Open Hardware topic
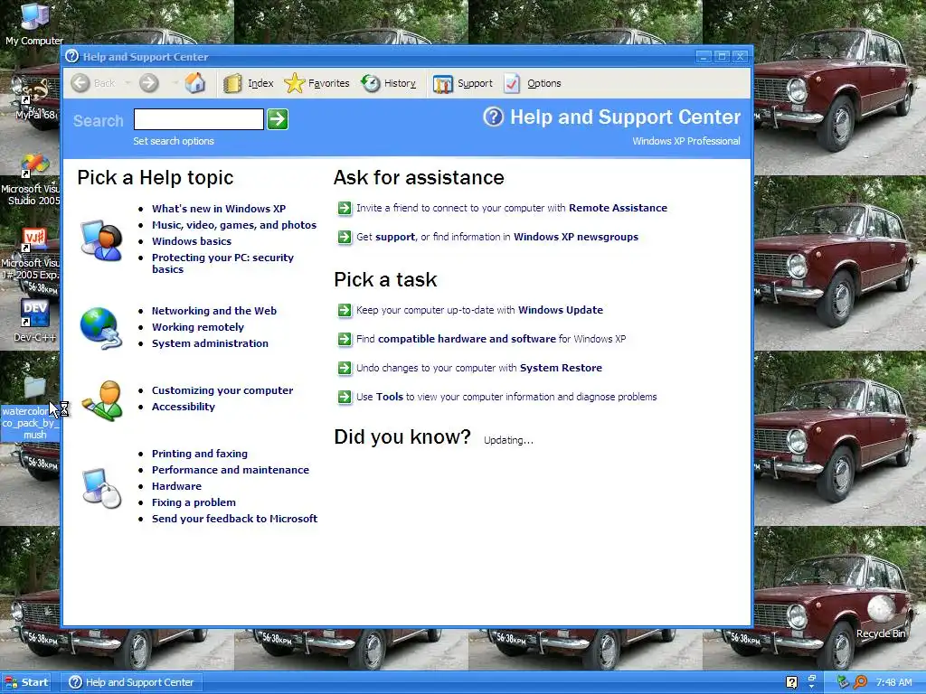The width and height of the screenshot is (926, 694). [176, 485]
